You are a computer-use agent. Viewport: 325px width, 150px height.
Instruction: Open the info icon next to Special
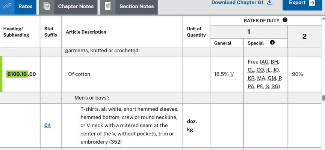point(272,43)
